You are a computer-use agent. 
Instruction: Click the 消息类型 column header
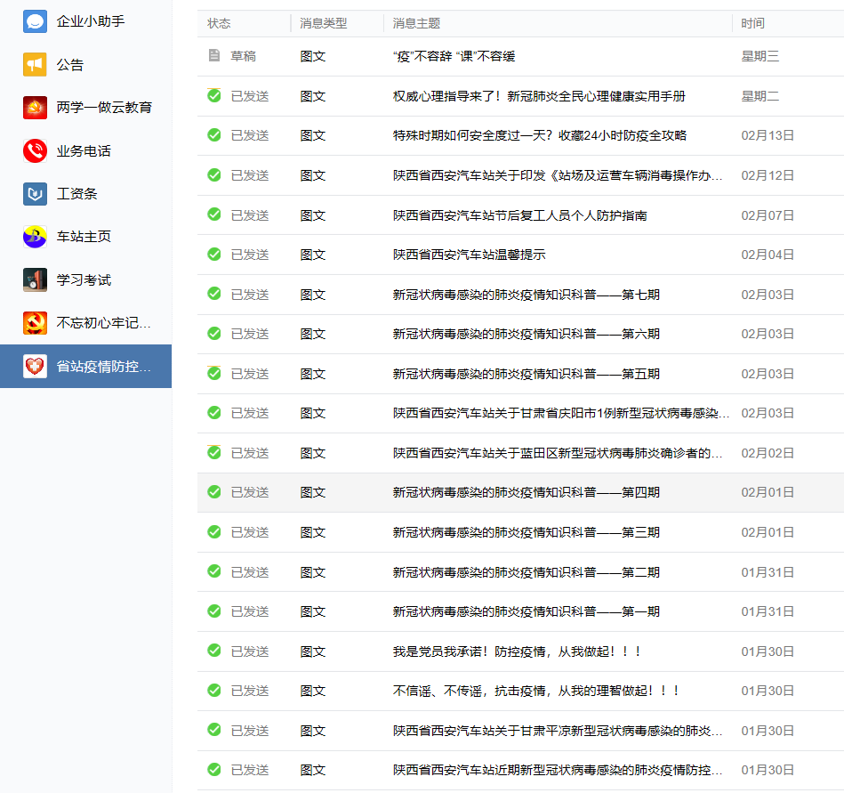pos(324,24)
